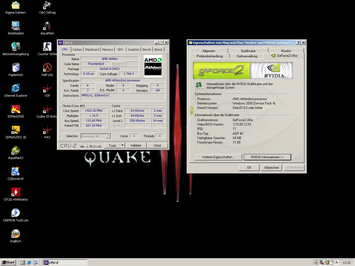Select the Grafikkarte tab in display properties

tap(248, 51)
